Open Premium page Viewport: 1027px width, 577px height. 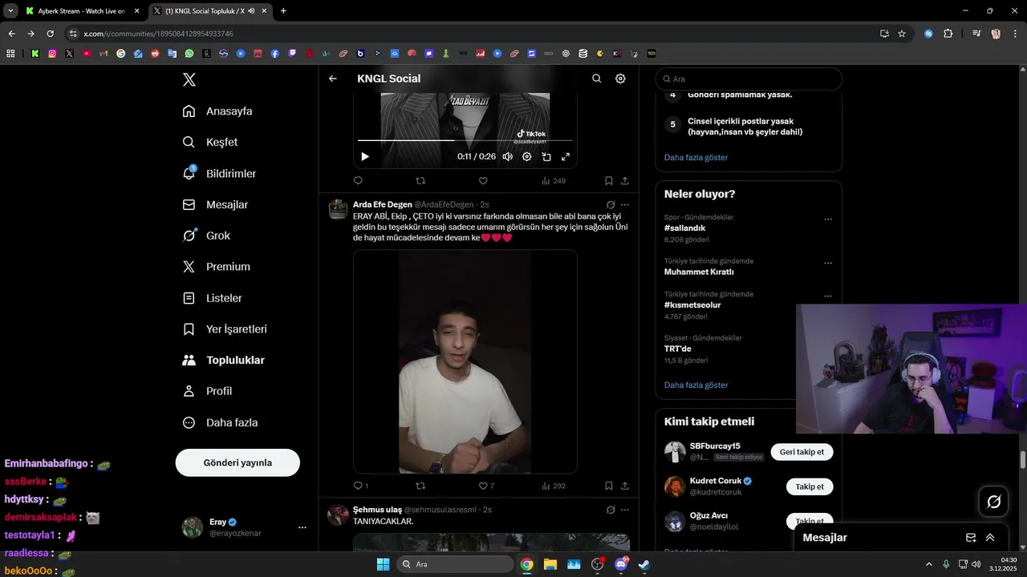[x=216, y=267]
